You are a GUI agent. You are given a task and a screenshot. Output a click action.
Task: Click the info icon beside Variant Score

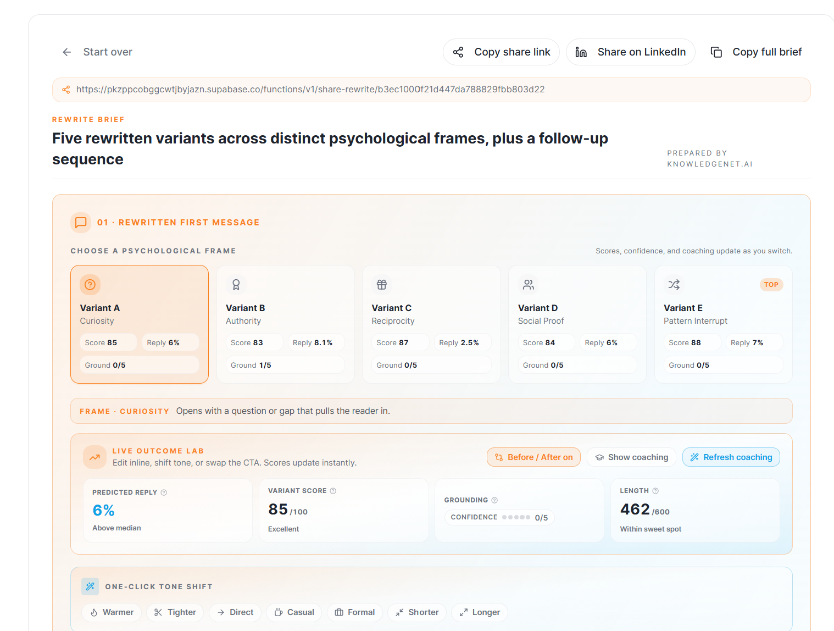pos(333,491)
